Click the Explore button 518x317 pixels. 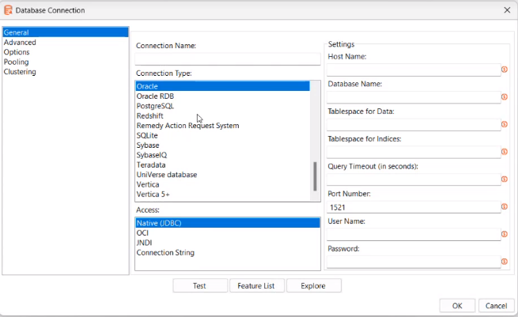313,285
